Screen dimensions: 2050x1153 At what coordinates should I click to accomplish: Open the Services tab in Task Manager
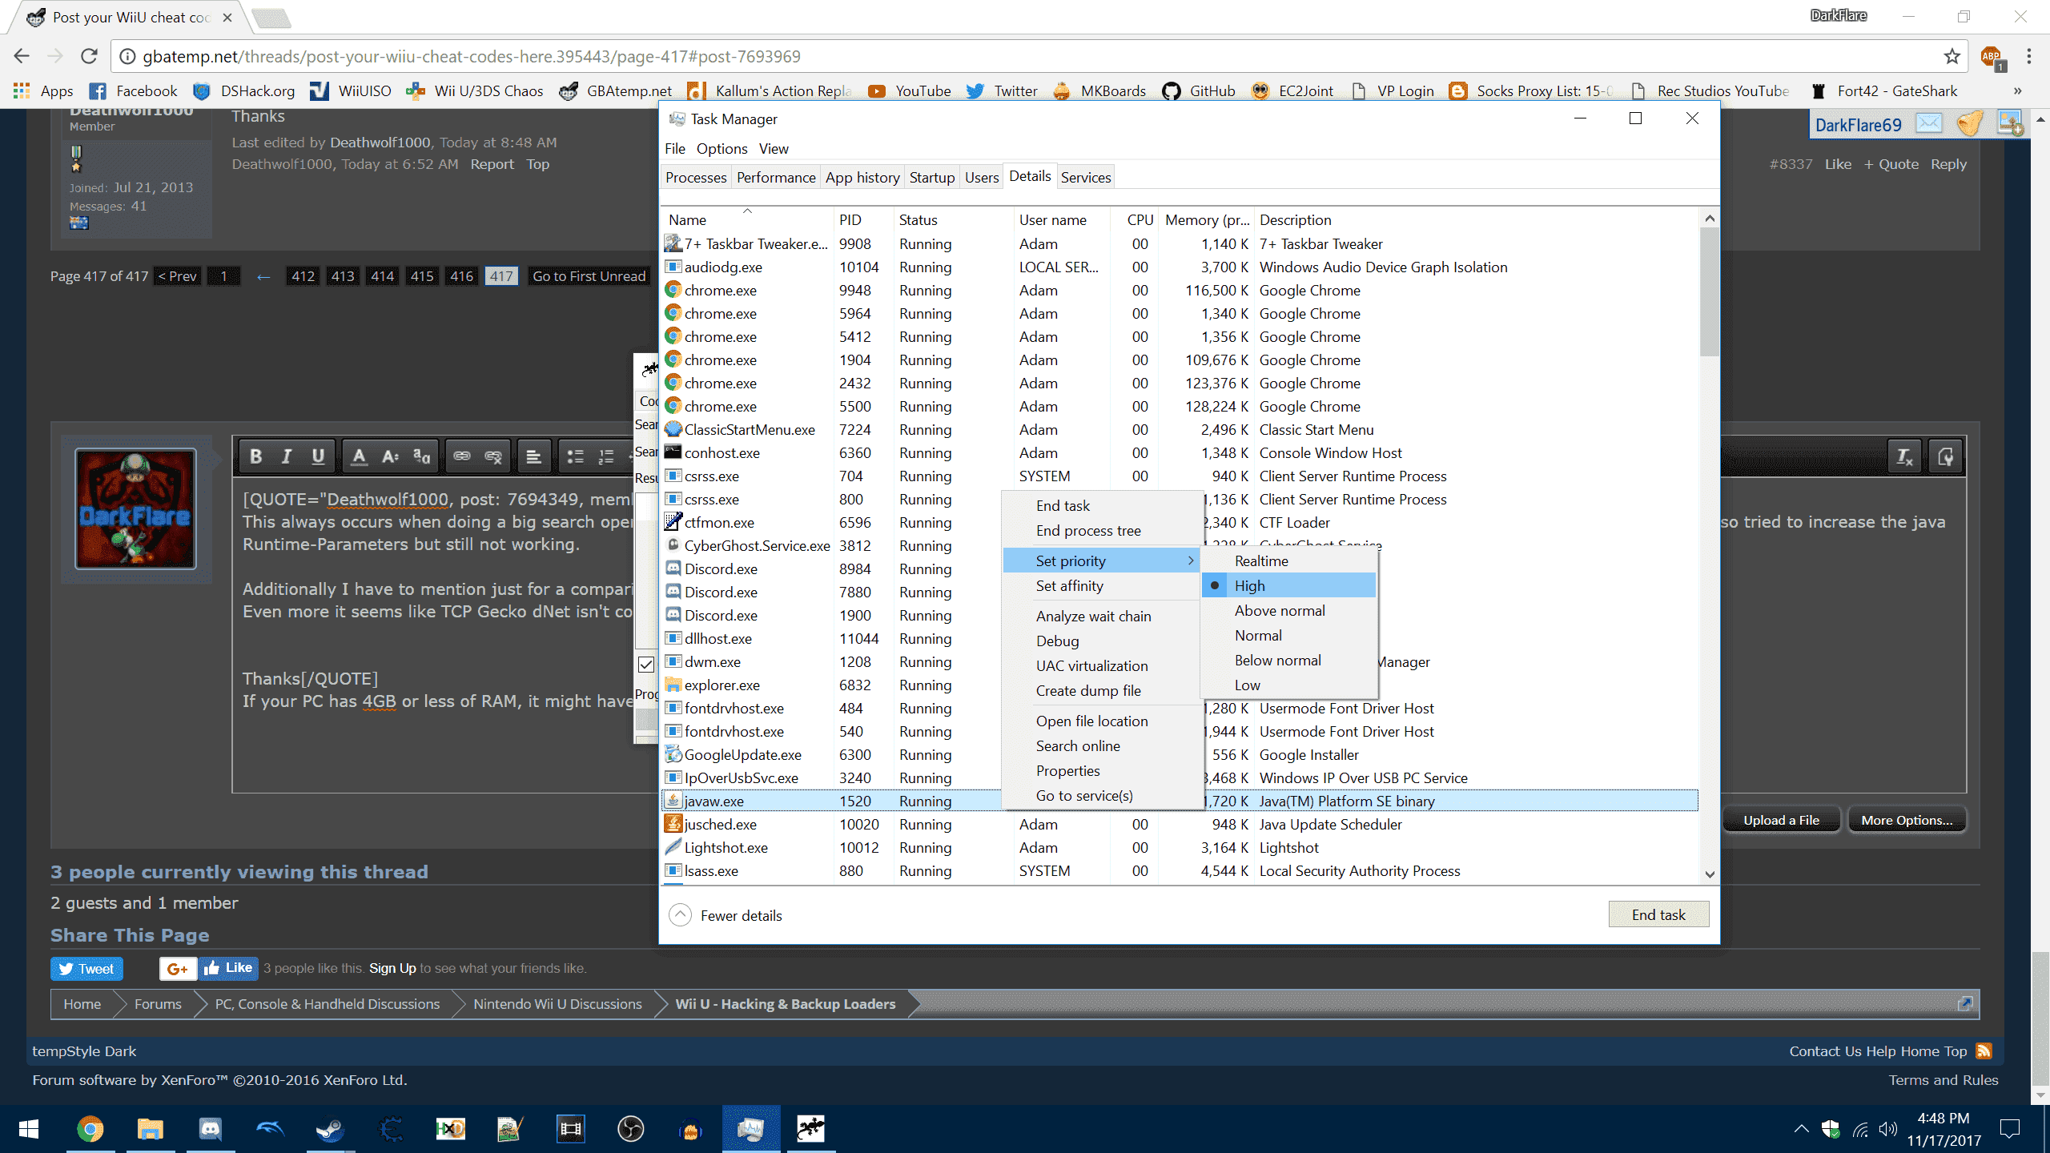[x=1086, y=178]
